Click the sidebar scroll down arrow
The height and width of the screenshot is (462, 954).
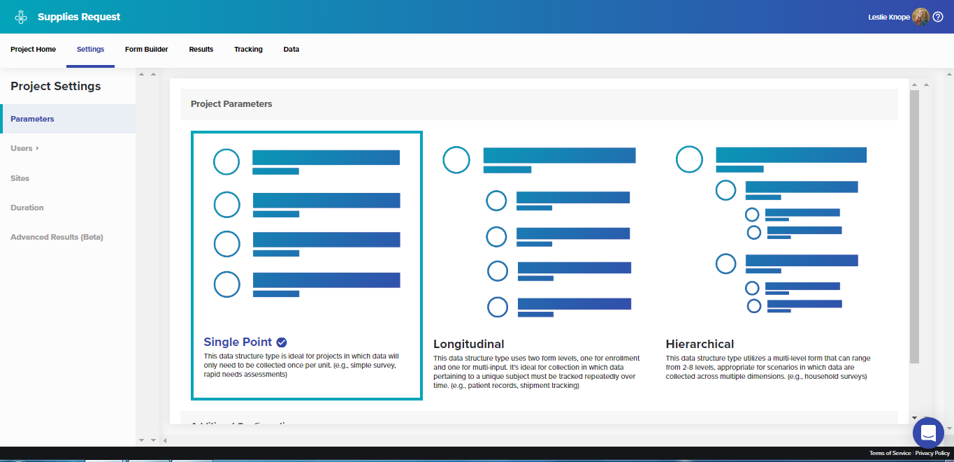click(x=142, y=440)
